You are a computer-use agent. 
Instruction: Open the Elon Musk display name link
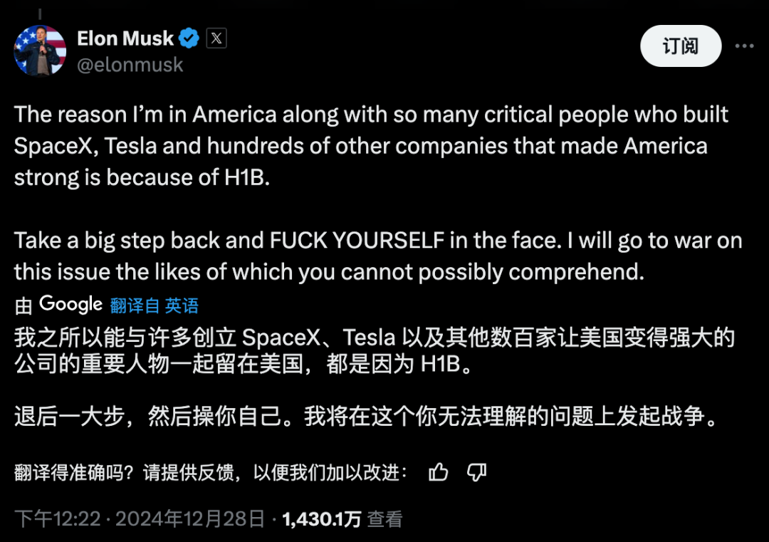coord(125,38)
